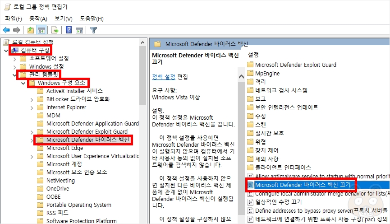Expand Microsoft User Experience Virtualization node
The width and height of the screenshot is (390, 224).
click(x=32, y=156)
